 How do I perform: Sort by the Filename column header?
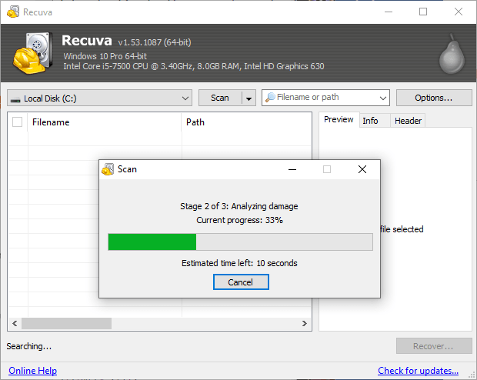point(105,122)
